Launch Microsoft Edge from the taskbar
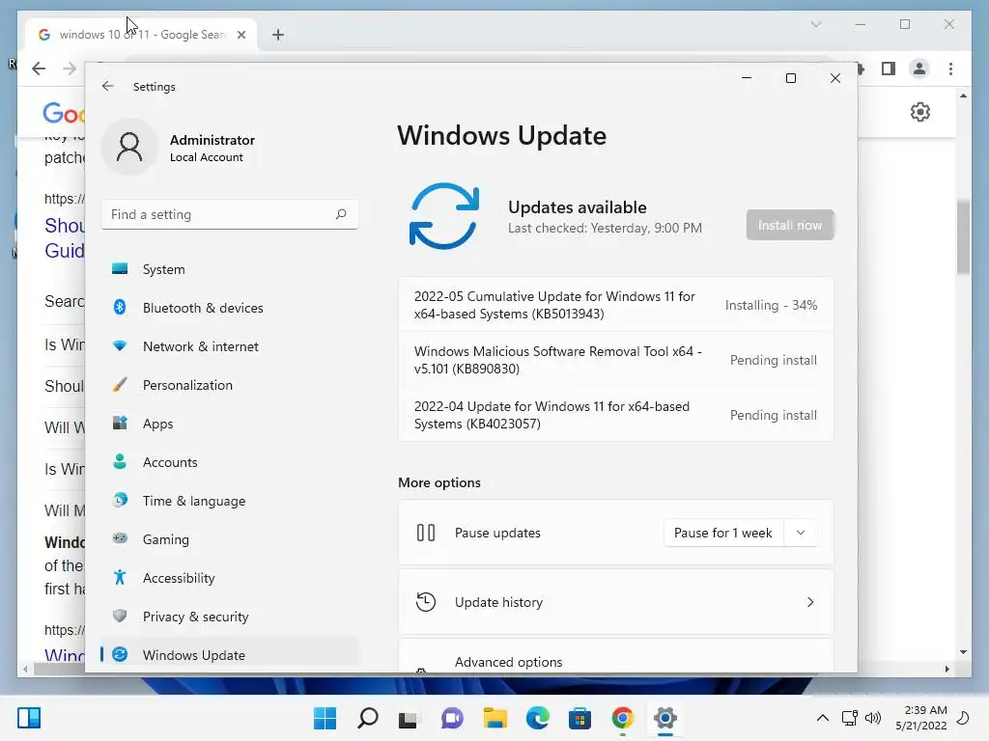This screenshot has height=741, width=989. click(538, 718)
